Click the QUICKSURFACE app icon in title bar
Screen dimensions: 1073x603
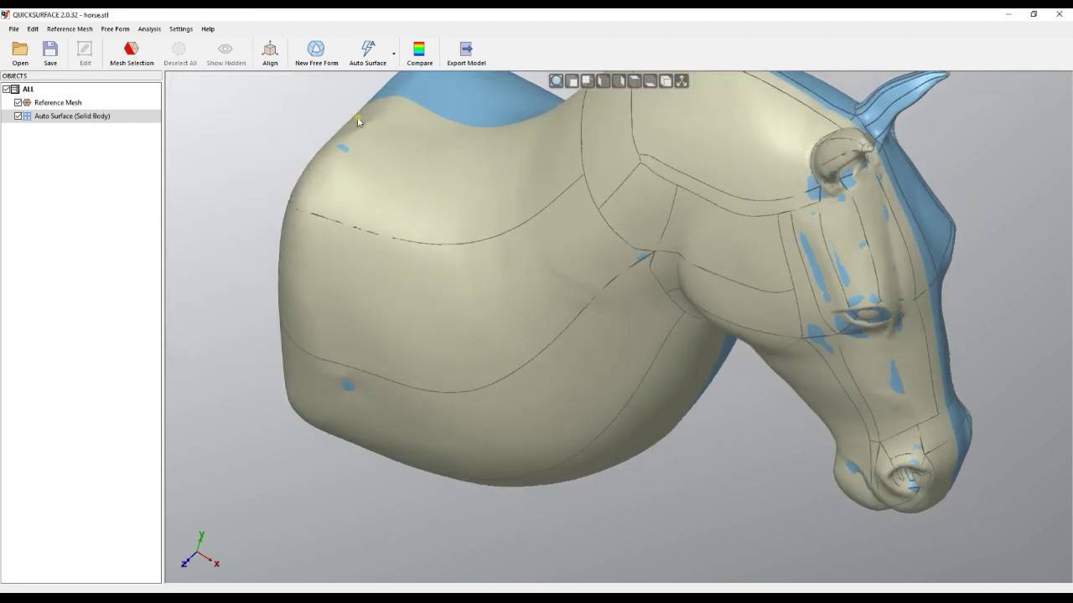[6, 14]
